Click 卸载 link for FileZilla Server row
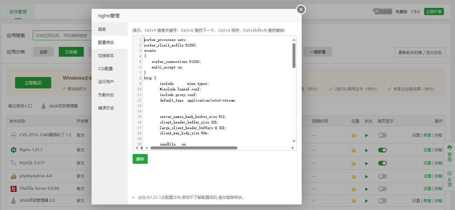The image size is (455, 210). 439,188
